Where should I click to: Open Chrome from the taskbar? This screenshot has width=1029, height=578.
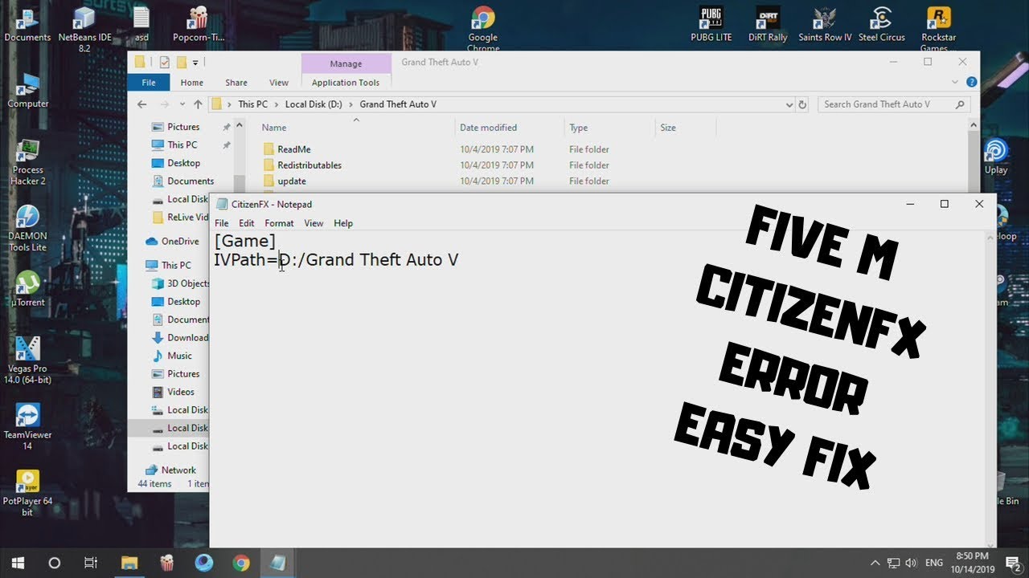241,563
